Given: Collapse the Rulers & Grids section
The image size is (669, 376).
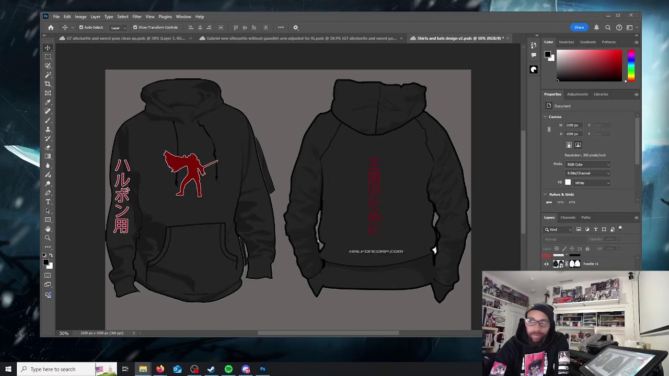Looking at the screenshot, I should point(545,194).
